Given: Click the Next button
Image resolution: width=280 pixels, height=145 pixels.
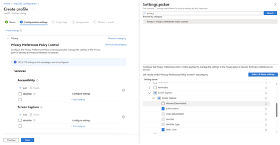Looking at the screenshot, I should click(27, 140).
